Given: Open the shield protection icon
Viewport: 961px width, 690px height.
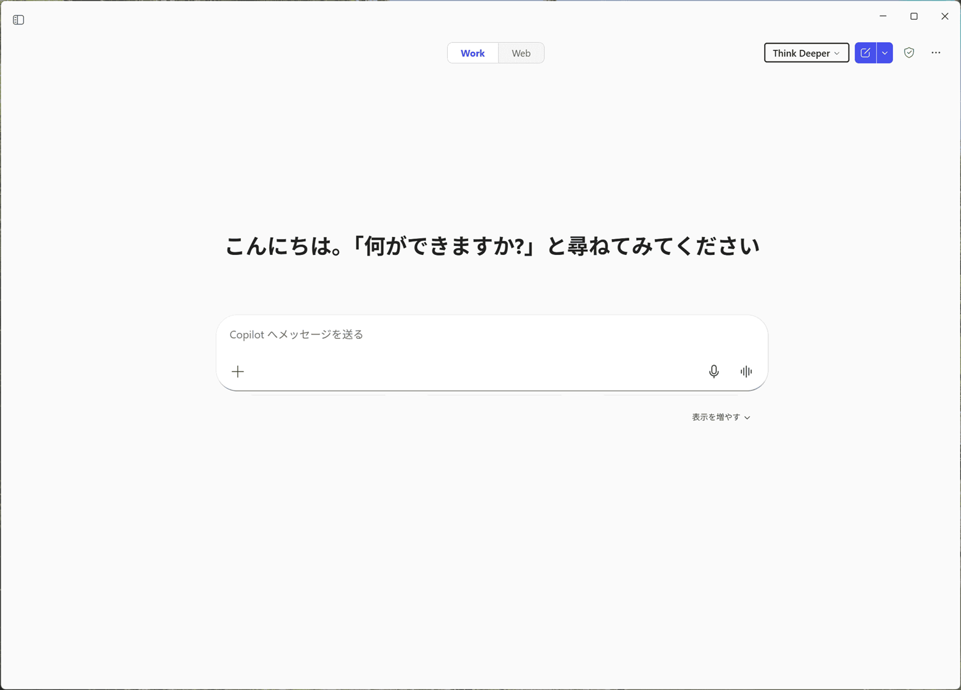Looking at the screenshot, I should [x=909, y=53].
